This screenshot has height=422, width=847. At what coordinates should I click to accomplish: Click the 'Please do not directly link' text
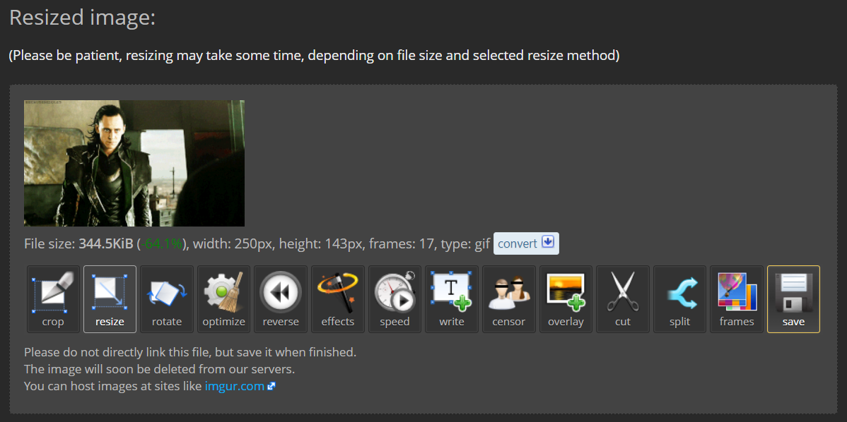coord(190,352)
